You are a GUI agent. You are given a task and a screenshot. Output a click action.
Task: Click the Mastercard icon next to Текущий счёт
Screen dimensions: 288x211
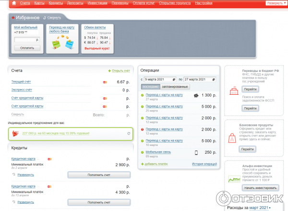pyautogui.click(x=105, y=82)
